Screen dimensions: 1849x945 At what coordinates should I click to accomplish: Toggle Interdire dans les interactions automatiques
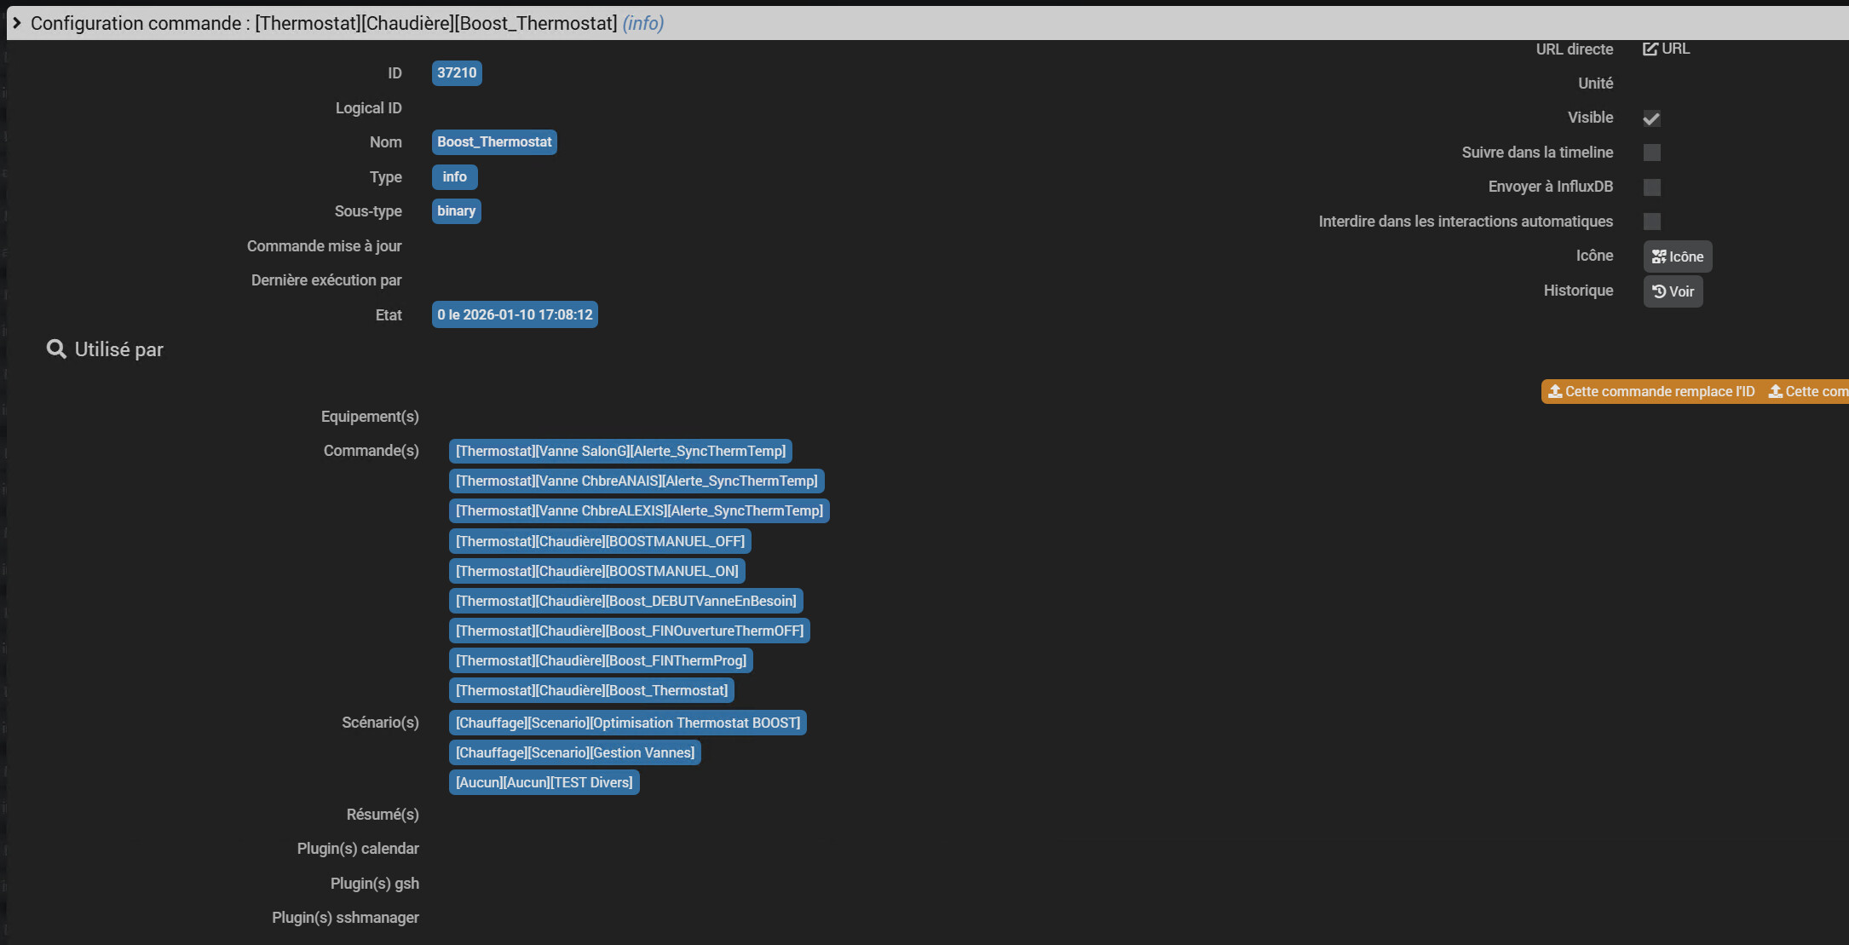tap(1651, 222)
